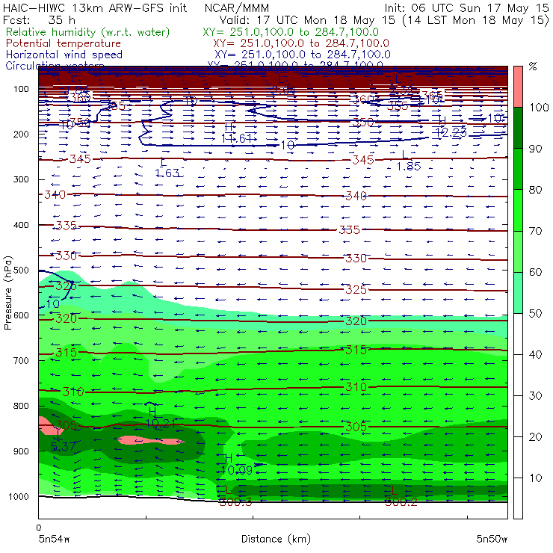This screenshot has width=553, height=553.
Task: Click the colorbar label 10
Action: [535, 478]
